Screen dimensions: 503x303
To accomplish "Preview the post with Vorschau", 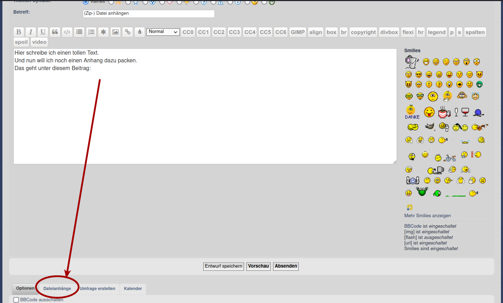I will click(x=258, y=266).
